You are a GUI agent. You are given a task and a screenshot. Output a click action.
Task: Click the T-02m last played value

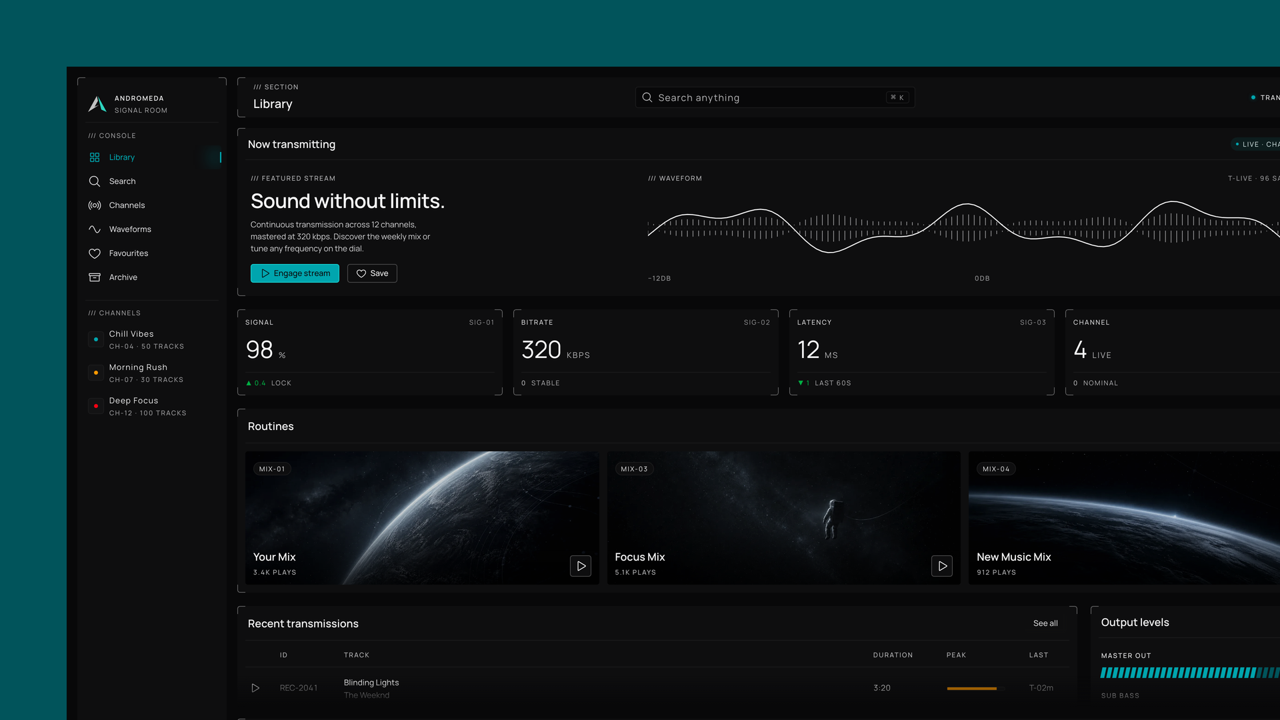(x=1041, y=688)
